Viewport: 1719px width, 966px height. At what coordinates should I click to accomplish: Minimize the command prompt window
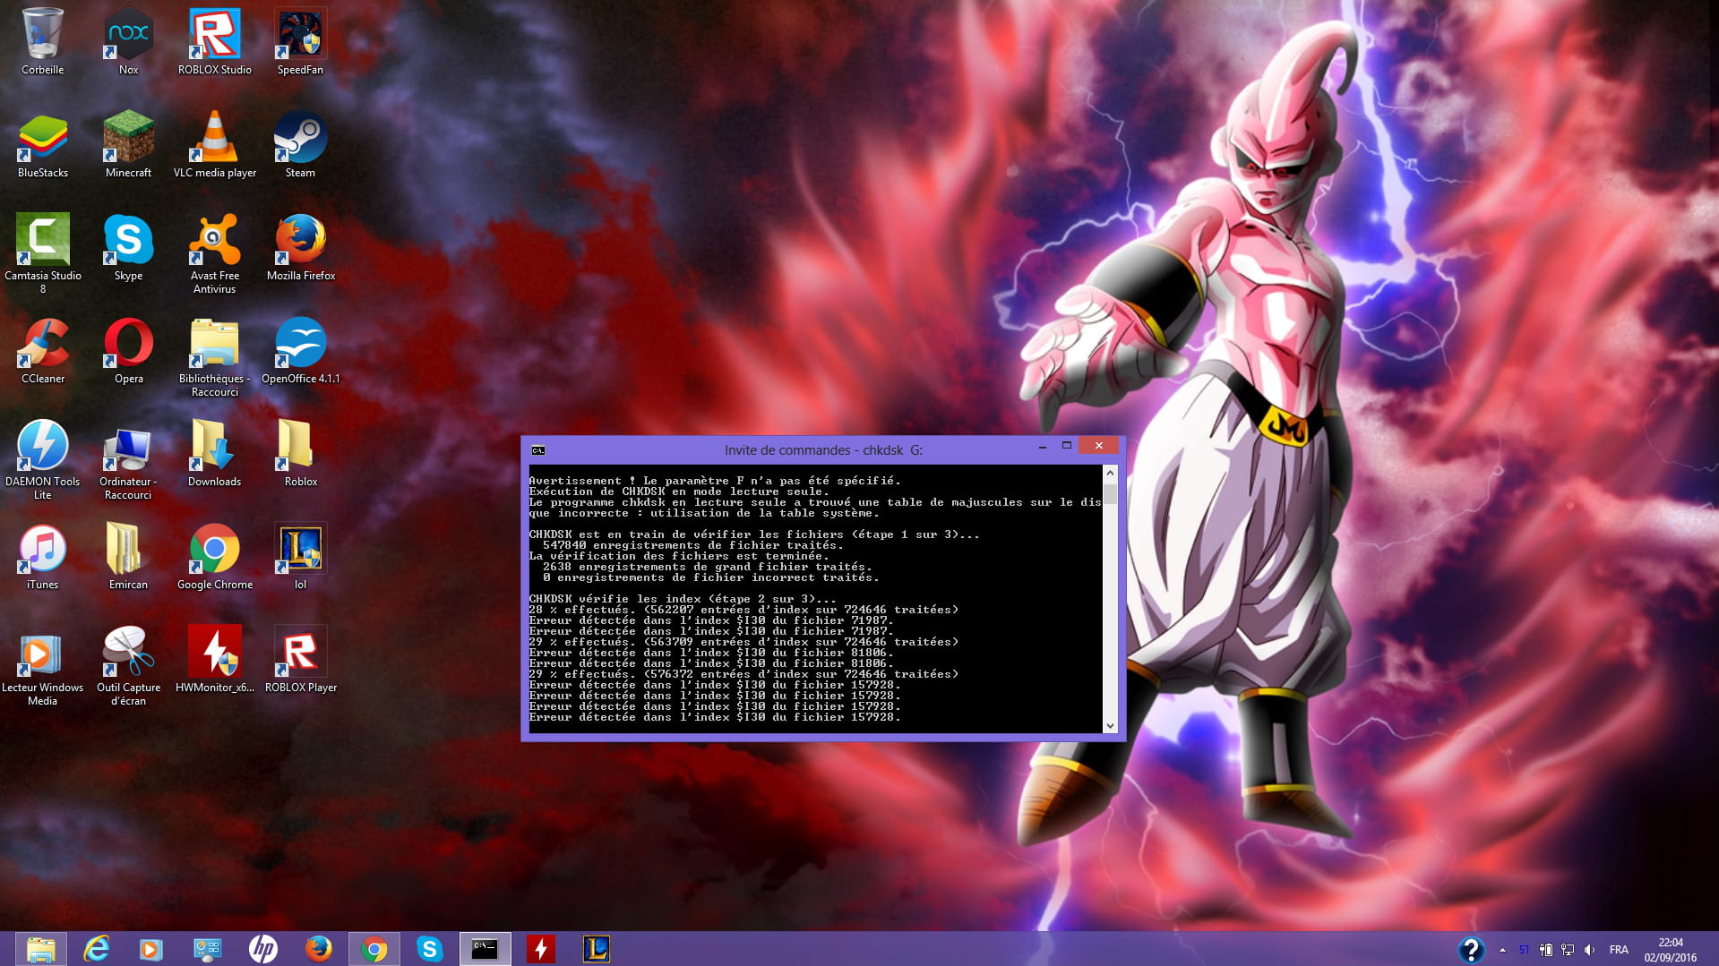point(1043,446)
